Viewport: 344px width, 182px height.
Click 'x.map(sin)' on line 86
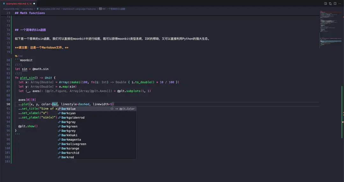coord(68,87)
